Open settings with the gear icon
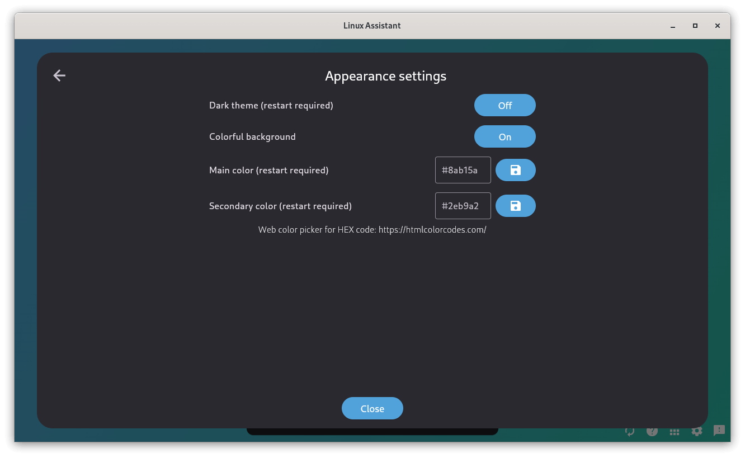Viewport: 745px width, 458px height. coord(697,431)
